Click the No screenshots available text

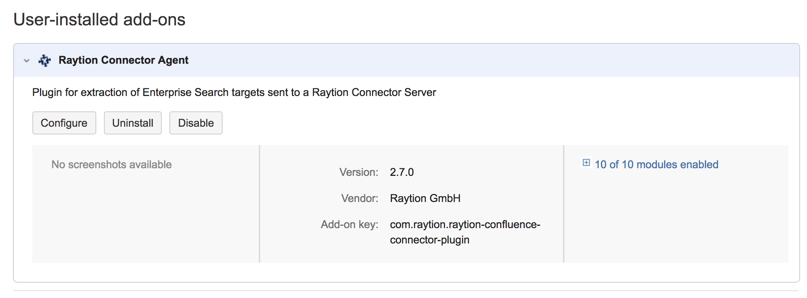click(111, 164)
